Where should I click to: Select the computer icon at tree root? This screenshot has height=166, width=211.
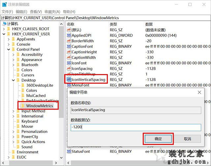4,24
